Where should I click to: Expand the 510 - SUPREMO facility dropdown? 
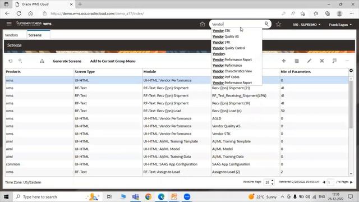coord(307,25)
